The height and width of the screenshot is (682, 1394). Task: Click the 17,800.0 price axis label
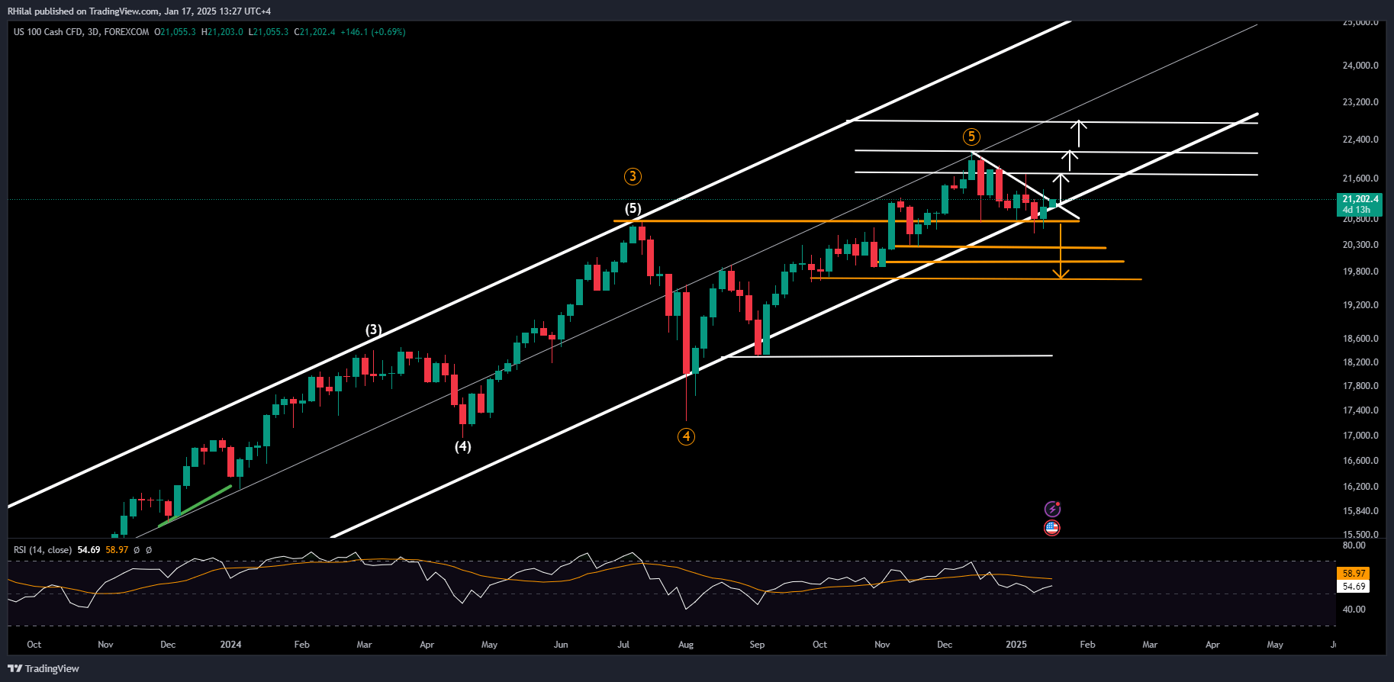pos(1360,386)
